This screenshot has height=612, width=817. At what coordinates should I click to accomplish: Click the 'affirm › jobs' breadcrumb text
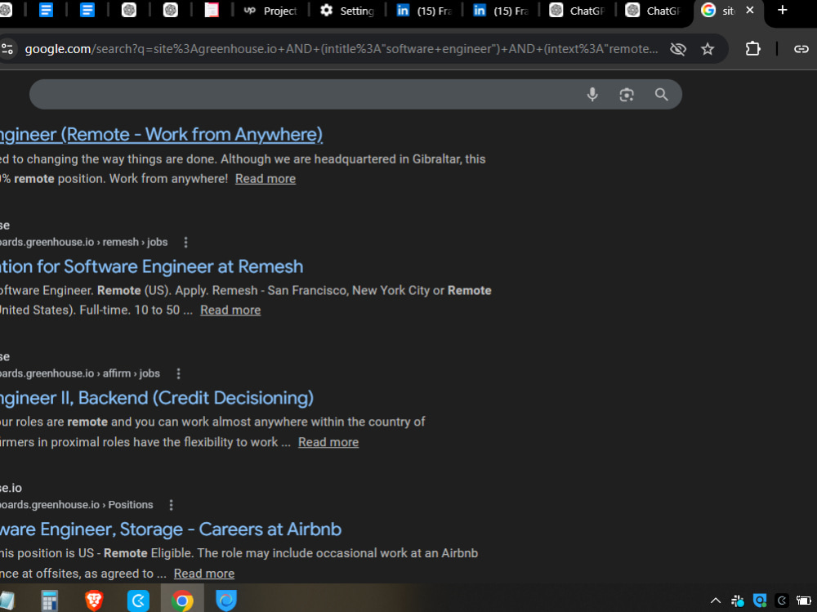click(132, 373)
